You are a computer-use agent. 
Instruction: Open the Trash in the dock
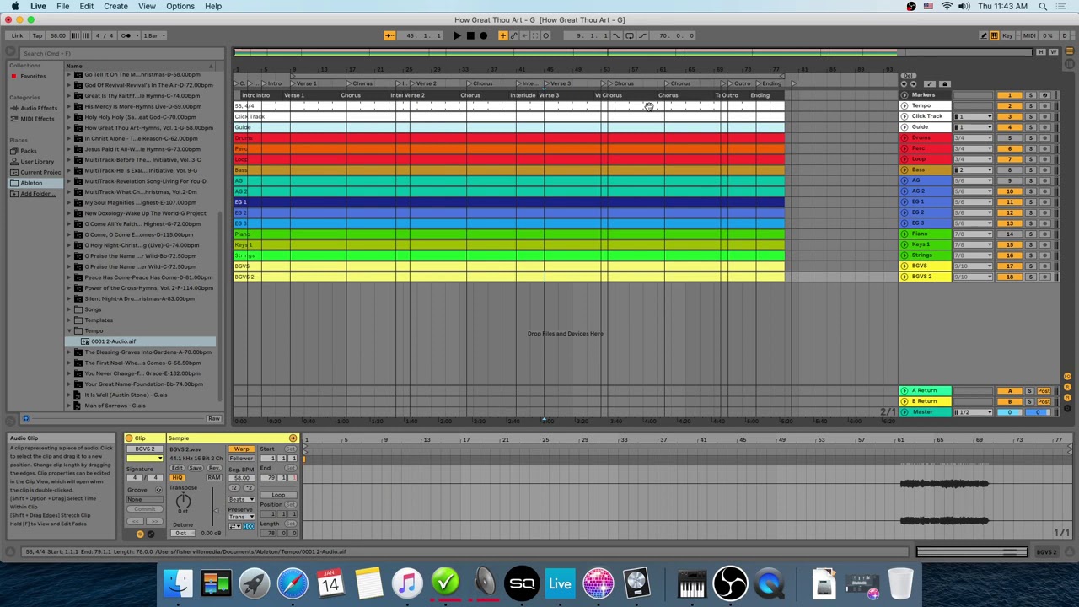[x=900, y=583]
